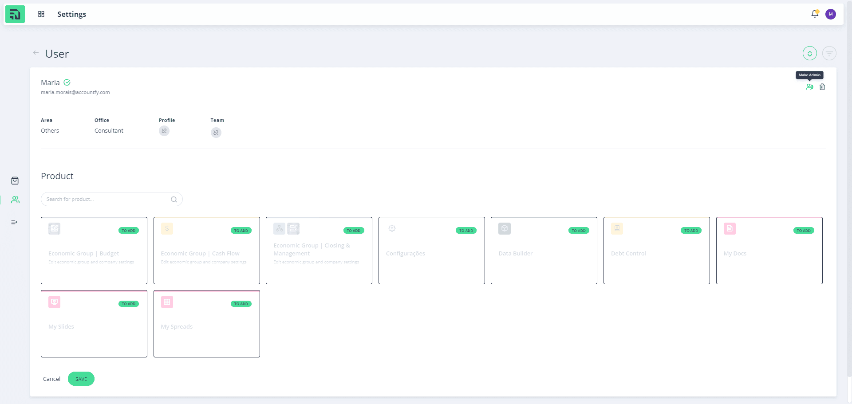Click the SAVE button
The width and height of the screenshot is (852, 404).
pos(81,379)
